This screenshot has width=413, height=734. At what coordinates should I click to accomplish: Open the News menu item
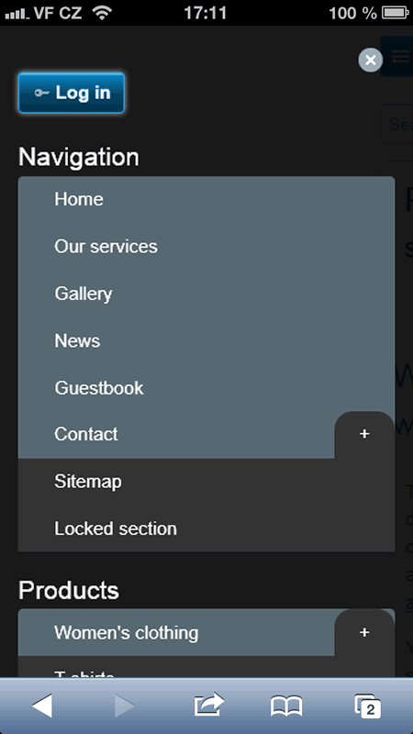click(206, 340)
